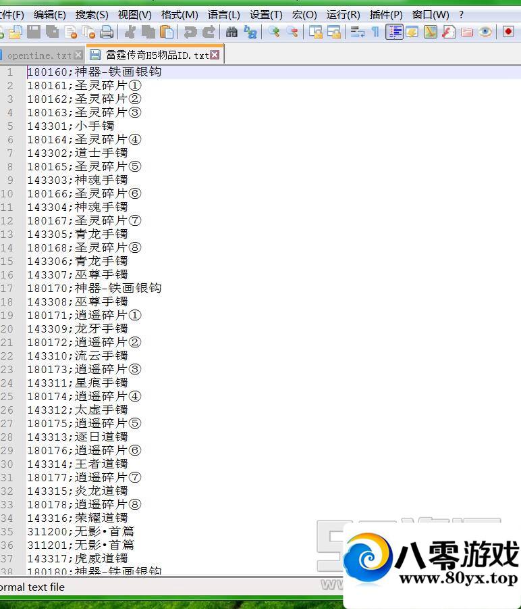521x609 pixels.
Task: Click the Print icon in toolbar
Action: click(107, 32)
